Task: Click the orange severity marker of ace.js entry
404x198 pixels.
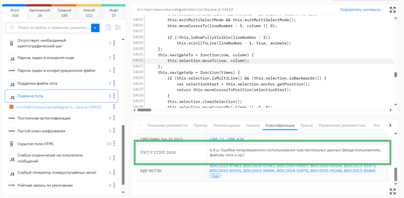Action: (x=11, y=107)
